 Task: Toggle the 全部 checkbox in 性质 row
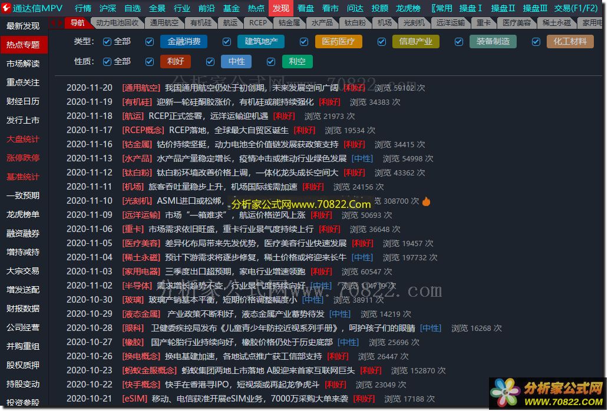[107, 62]
